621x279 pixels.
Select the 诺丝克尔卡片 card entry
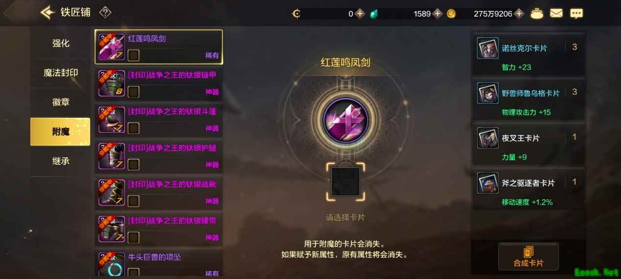pos(529,55)
